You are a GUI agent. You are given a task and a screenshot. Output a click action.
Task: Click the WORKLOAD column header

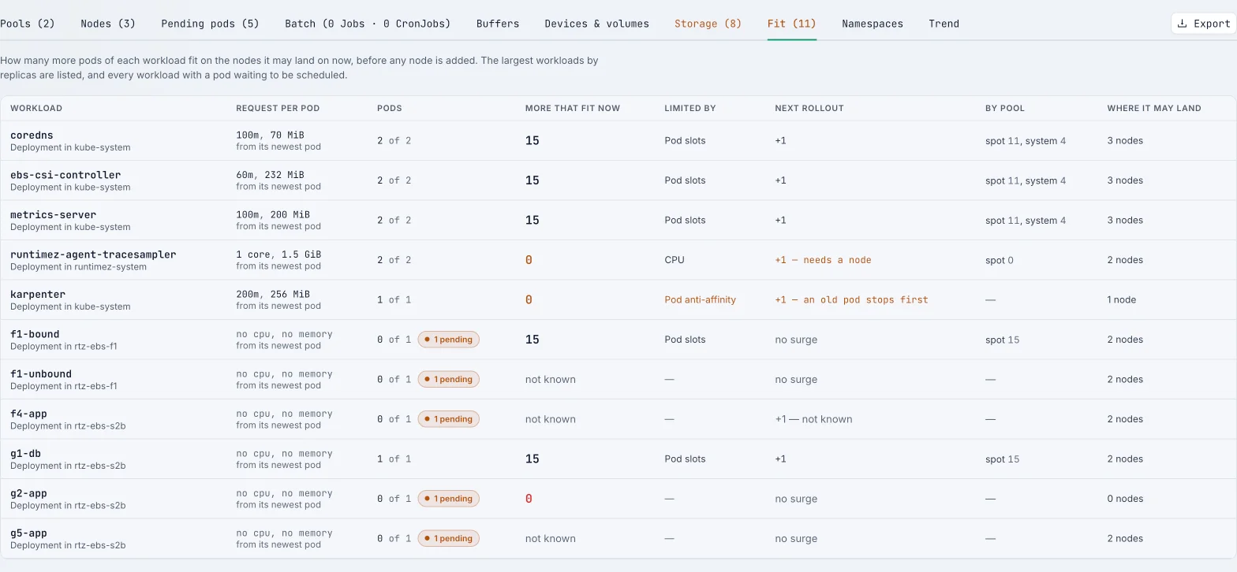click(x=36, y=108)
